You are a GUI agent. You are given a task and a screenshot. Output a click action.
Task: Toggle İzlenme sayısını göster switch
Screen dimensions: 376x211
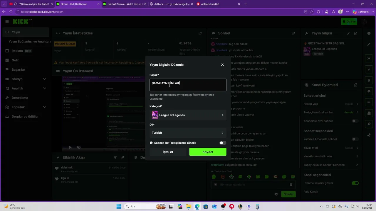point(355,183)
